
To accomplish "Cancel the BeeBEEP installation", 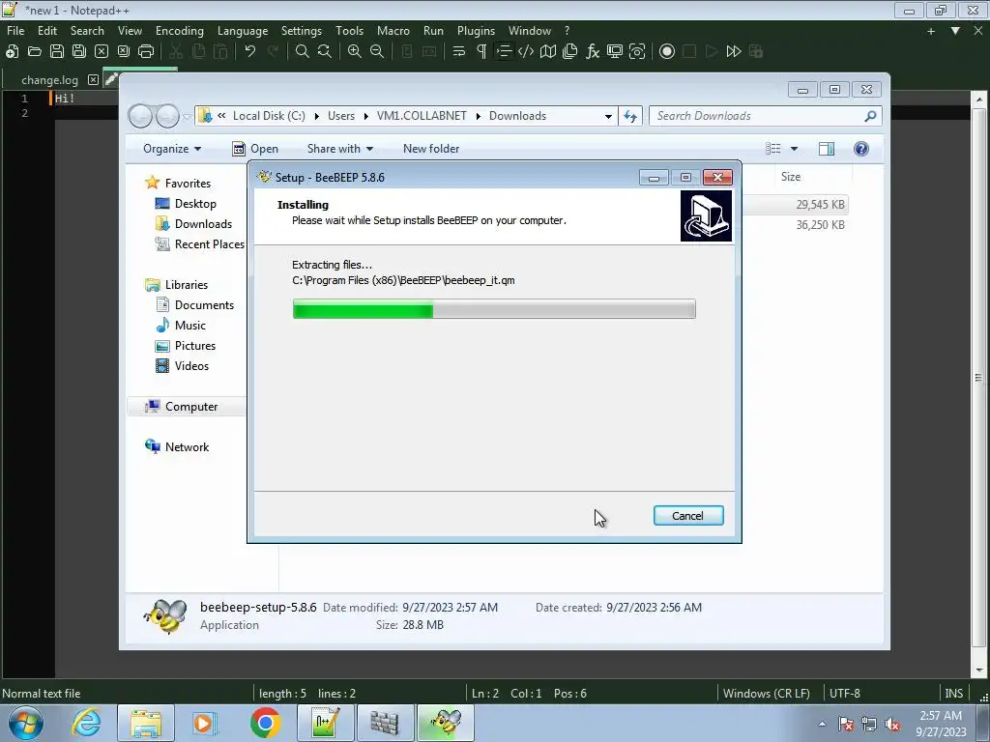I will coord(688,516).
